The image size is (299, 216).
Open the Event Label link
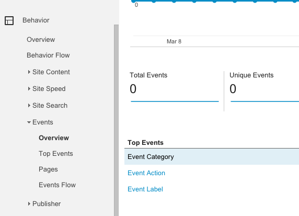[145, 189]
